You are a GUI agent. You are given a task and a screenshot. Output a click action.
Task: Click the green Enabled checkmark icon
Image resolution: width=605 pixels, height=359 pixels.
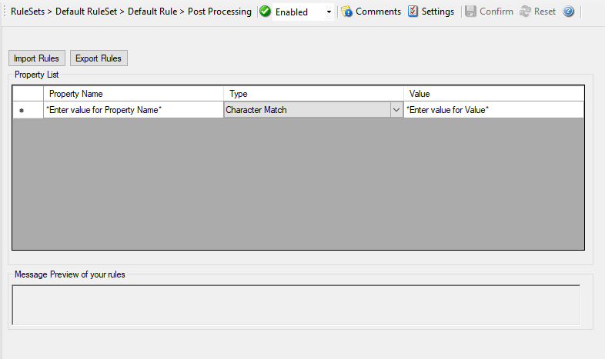point(266,12)
